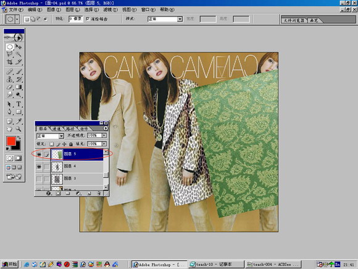This screenshot has width=358, height=269.
Task: Select the Eyedropper tool
Action: coord(19,121)
